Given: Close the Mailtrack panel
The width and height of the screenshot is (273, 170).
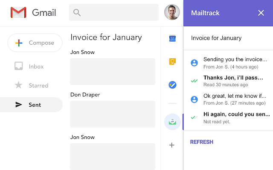Looking at the screenshot, I should coord(261,13).
